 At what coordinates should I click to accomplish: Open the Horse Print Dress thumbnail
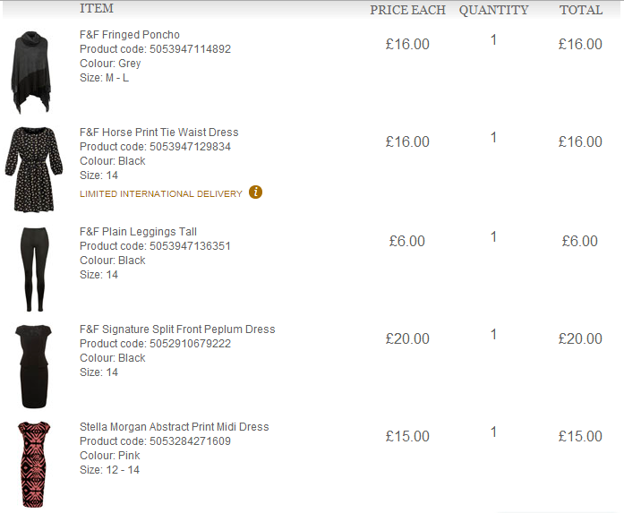tap(33, 169)
